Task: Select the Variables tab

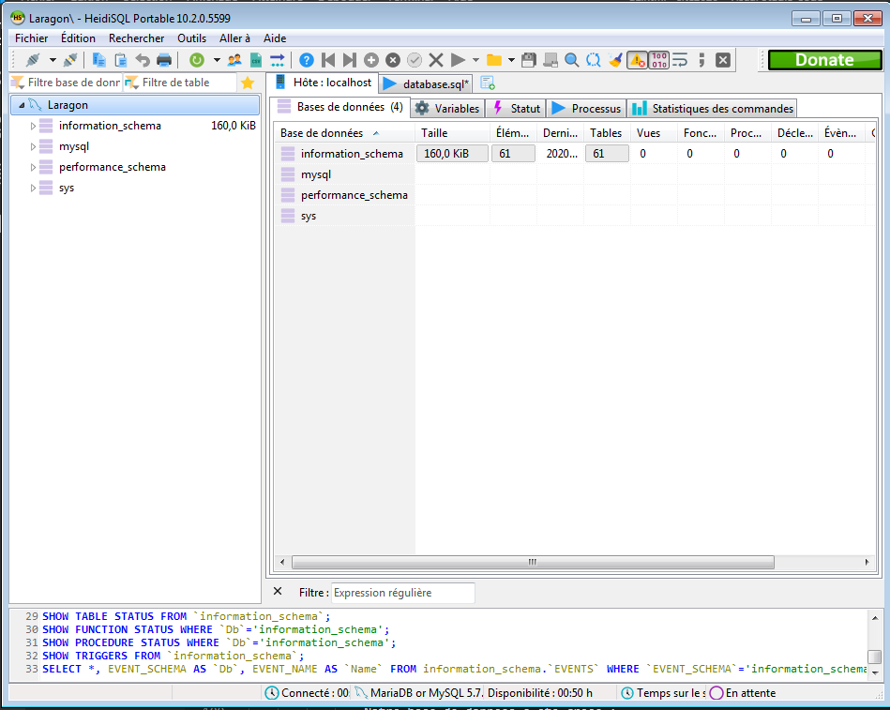Action: (447, 109)
